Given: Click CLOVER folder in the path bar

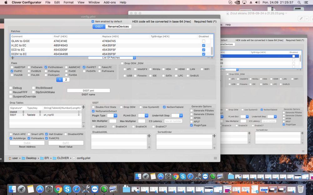Looking at the screenshot, I should coord(63,158).
